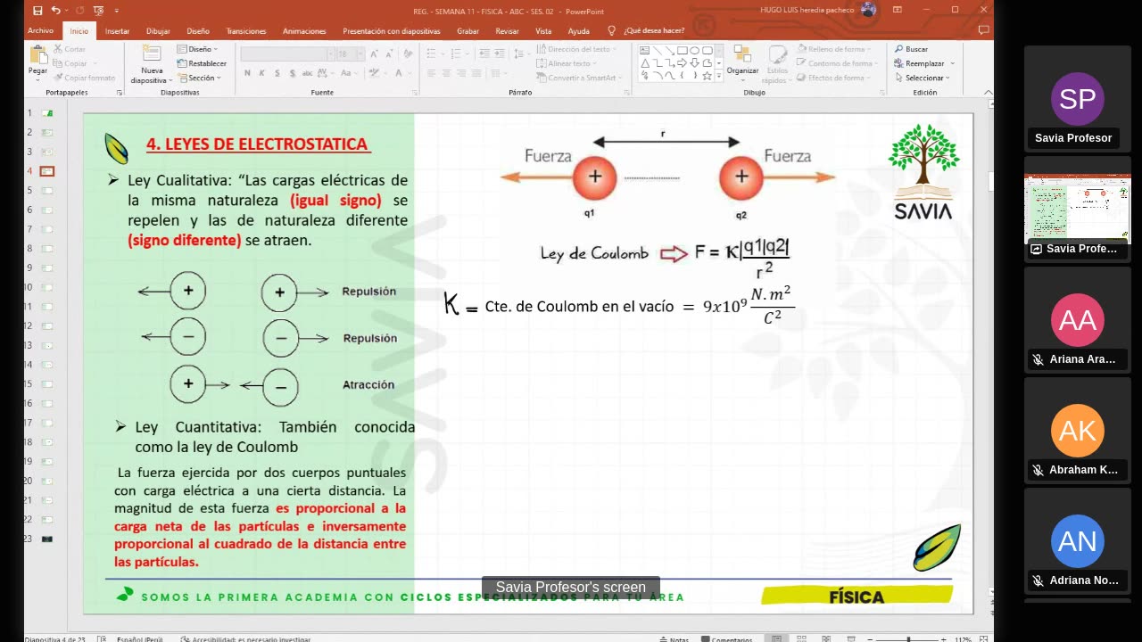Toggle underline (S) formatting
Screen dimensions: 1142x642
pos(277,73)
